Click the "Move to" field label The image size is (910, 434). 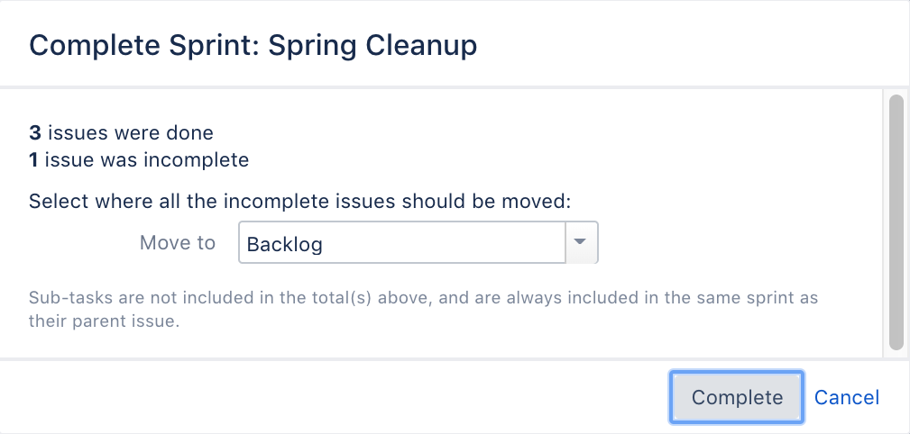coord(178,243)
